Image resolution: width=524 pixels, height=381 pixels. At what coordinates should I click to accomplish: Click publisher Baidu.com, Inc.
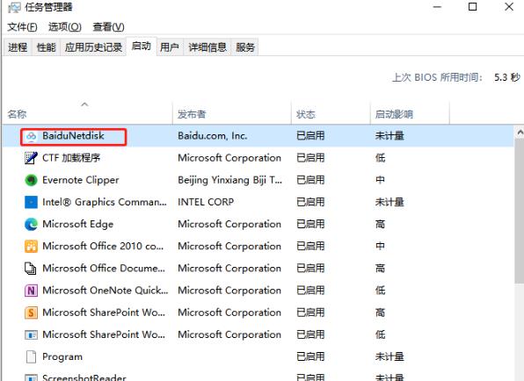point(212,136)
